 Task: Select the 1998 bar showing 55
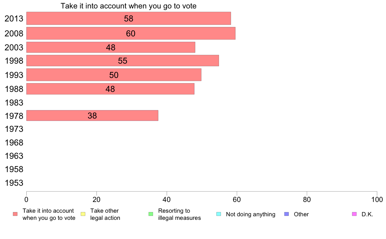click(122, 61)
